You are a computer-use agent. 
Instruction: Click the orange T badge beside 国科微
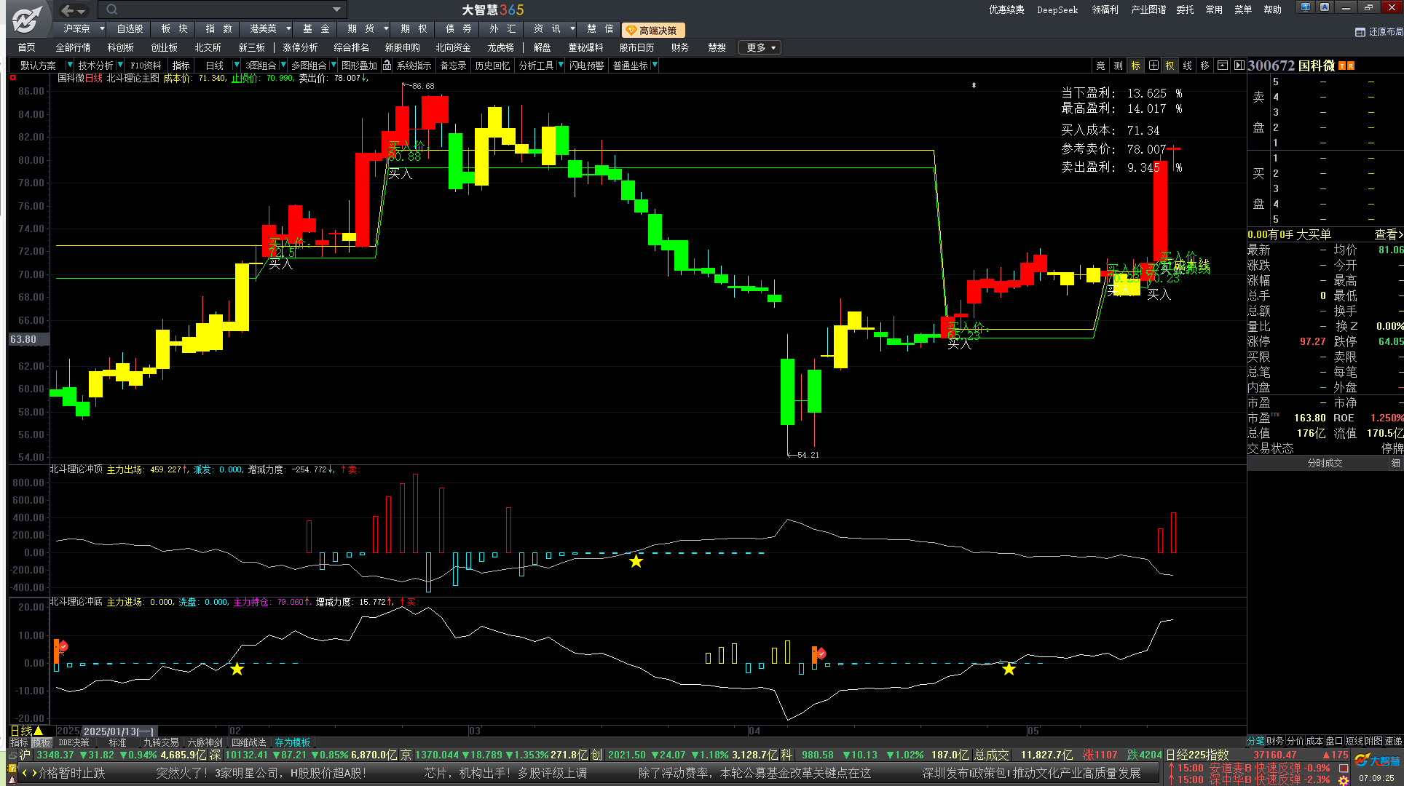(x=1342, y=66)
